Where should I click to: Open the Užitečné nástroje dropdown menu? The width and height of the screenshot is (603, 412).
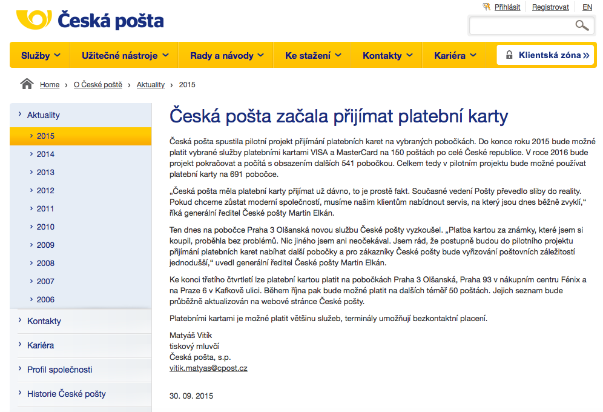pos(125,55)
